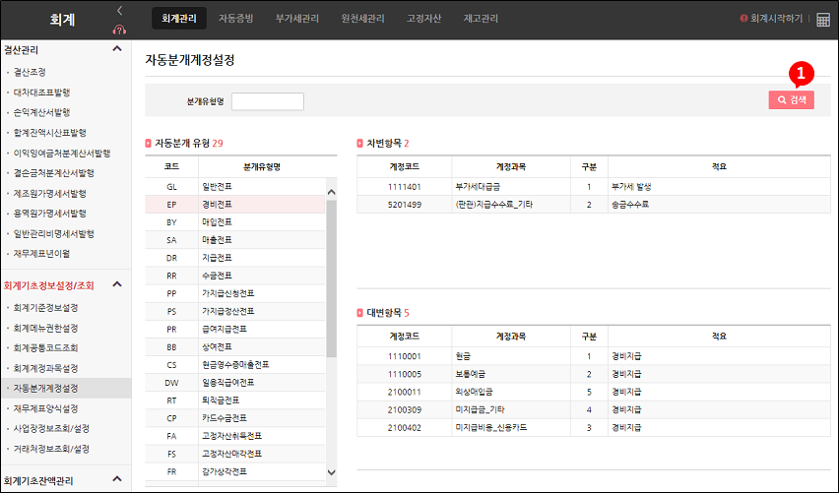839x493 pixels.
Task: Select the RT 퇴직금전표 row
Action: point(235,401)
